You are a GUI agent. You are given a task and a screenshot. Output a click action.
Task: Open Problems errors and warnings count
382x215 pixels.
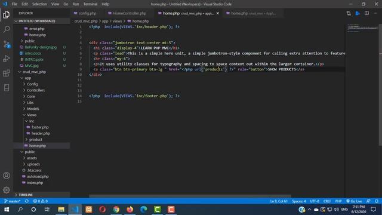click(41, 201)
